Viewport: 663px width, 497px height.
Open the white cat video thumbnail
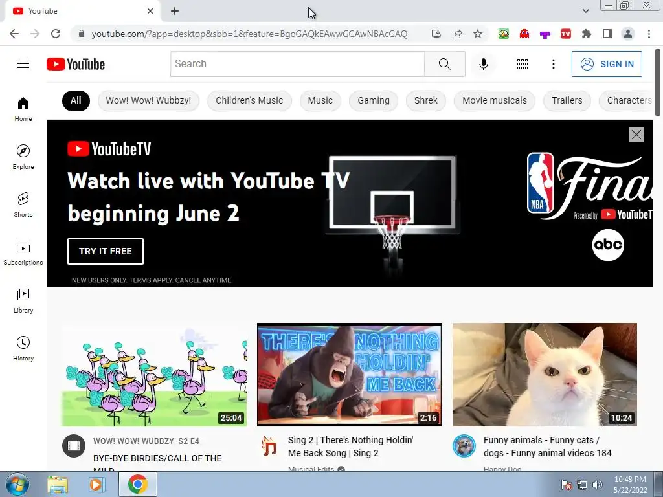click(545, 375)
